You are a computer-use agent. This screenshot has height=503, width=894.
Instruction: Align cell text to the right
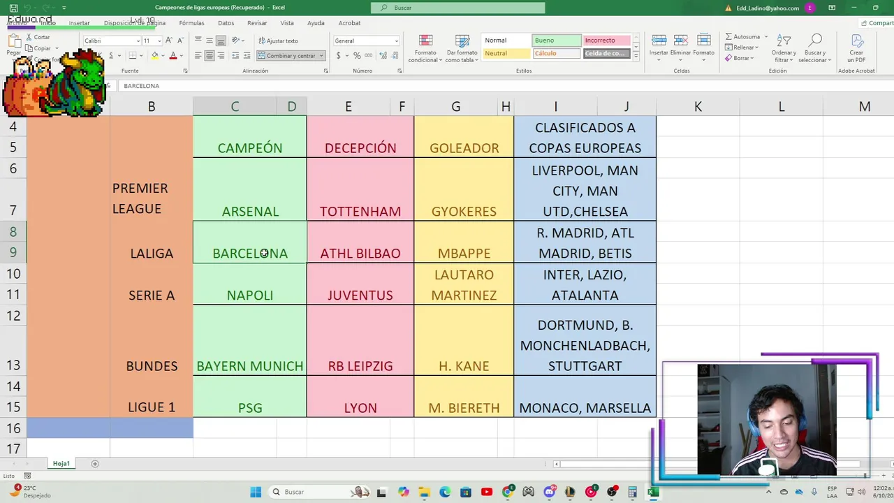221,55
